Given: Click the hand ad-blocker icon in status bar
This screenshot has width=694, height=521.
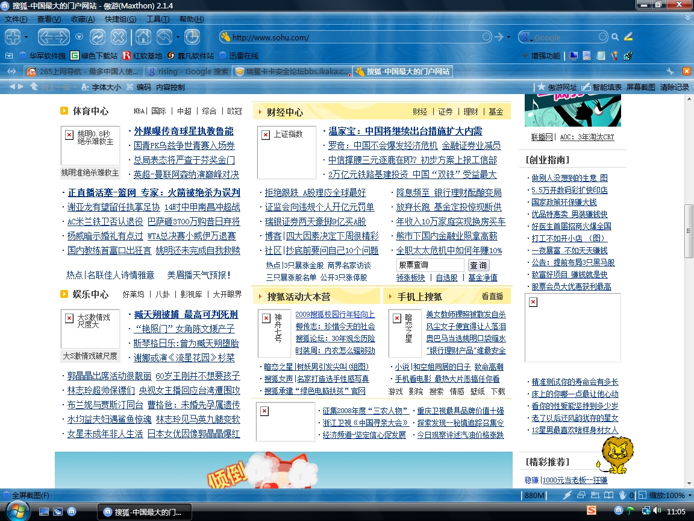Looking at the screenshot, I should pyautogui.click(x=622, y=495).
